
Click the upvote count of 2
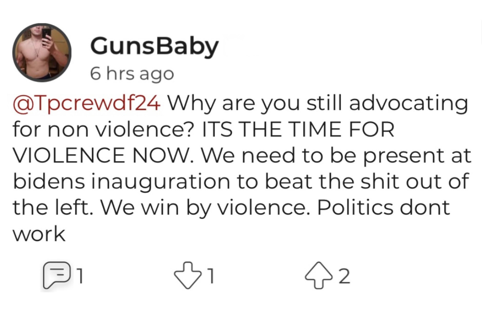[x=344, y=276]
